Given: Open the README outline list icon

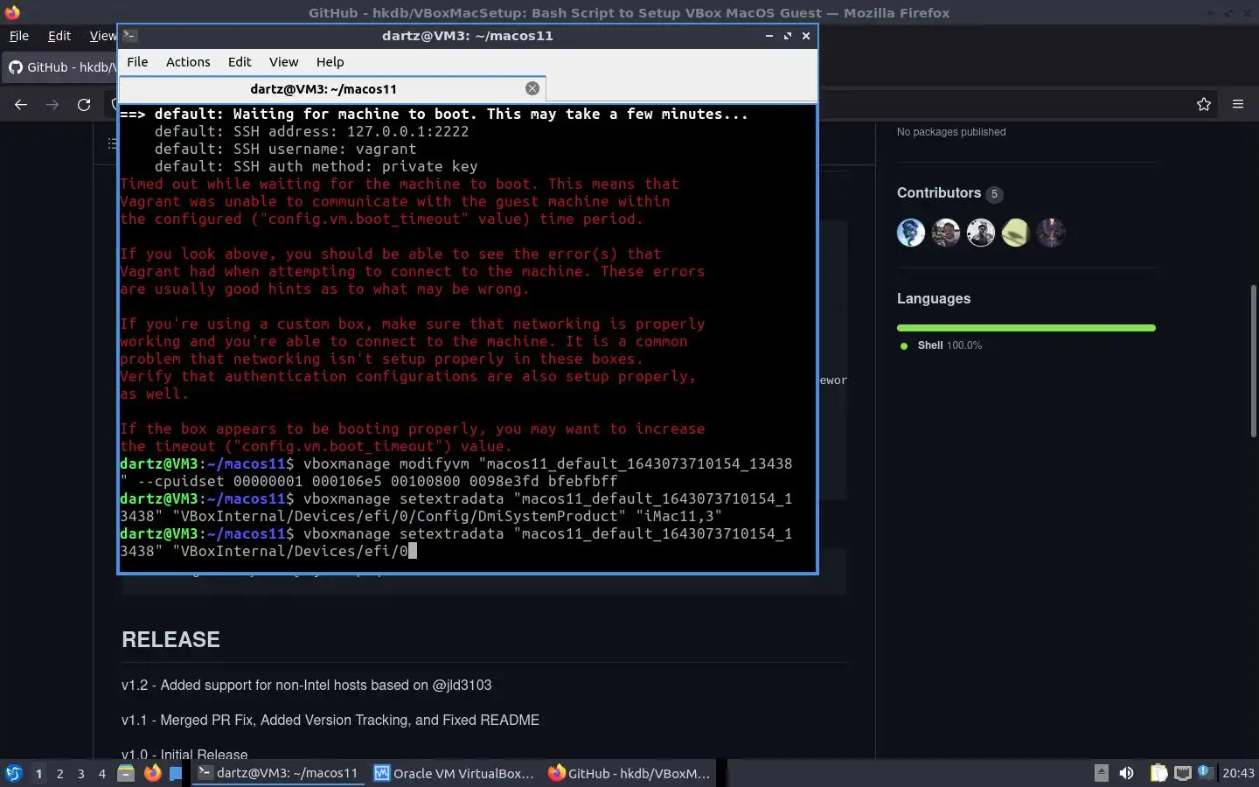Looking at the screenshot, I should pos(112,143).
